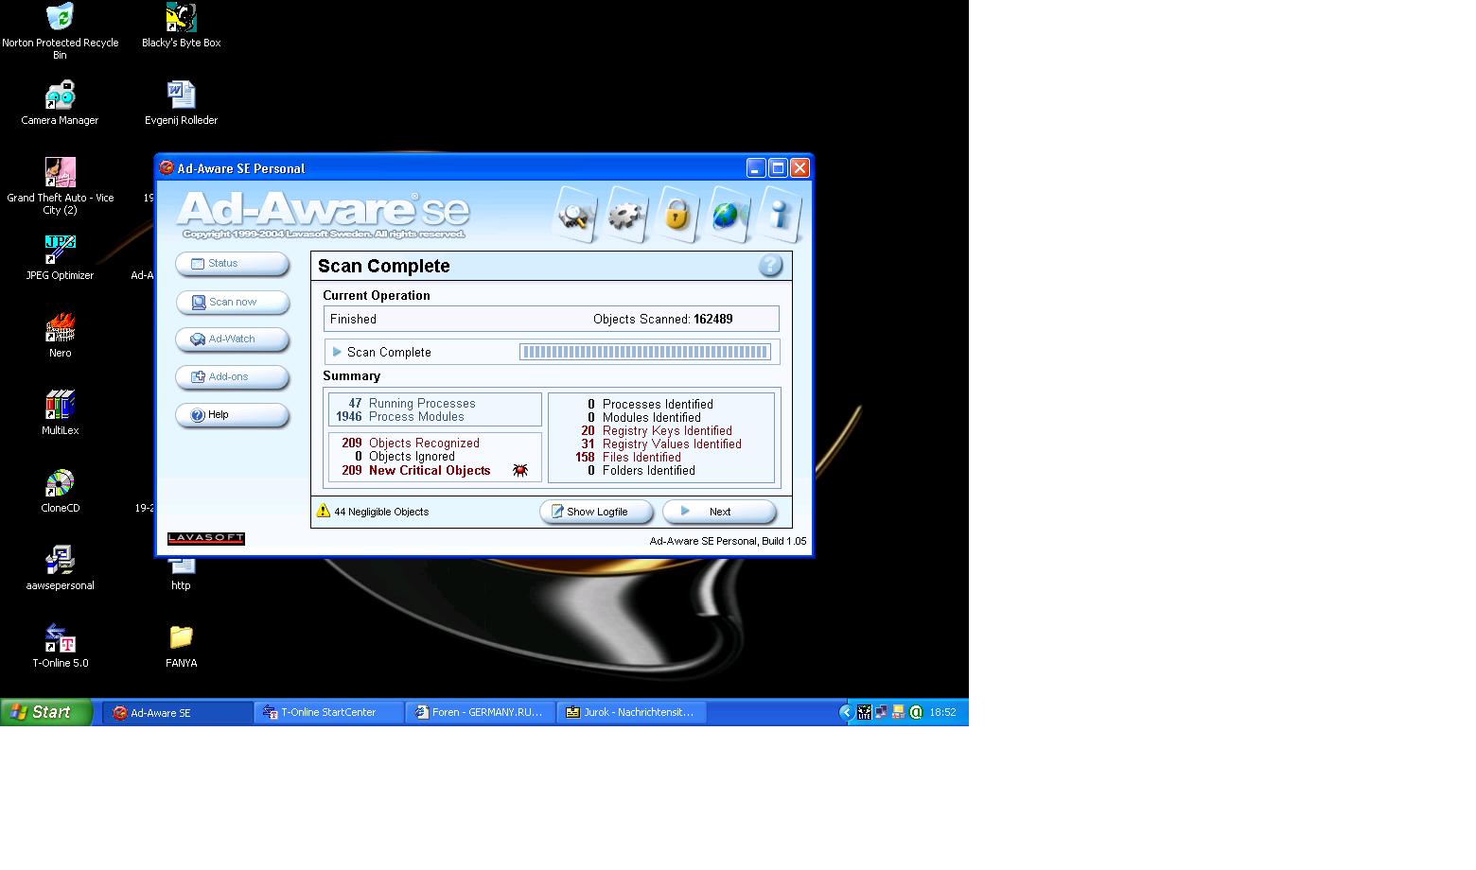Open the info 'i' icon in Ad-Aware header
This screenshot has width=1476, height=870.
click(x=779, y=215)
